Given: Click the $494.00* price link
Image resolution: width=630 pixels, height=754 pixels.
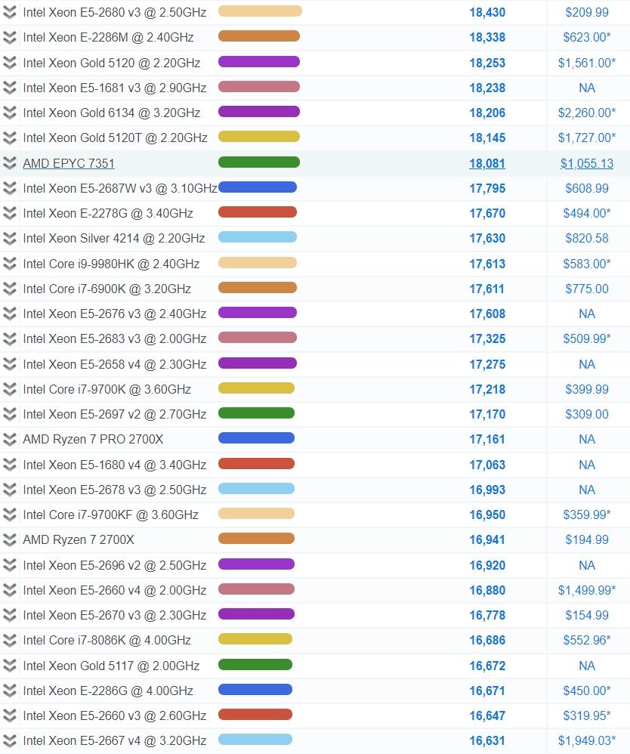Looking at the screenshot, I should coord(587,214).
